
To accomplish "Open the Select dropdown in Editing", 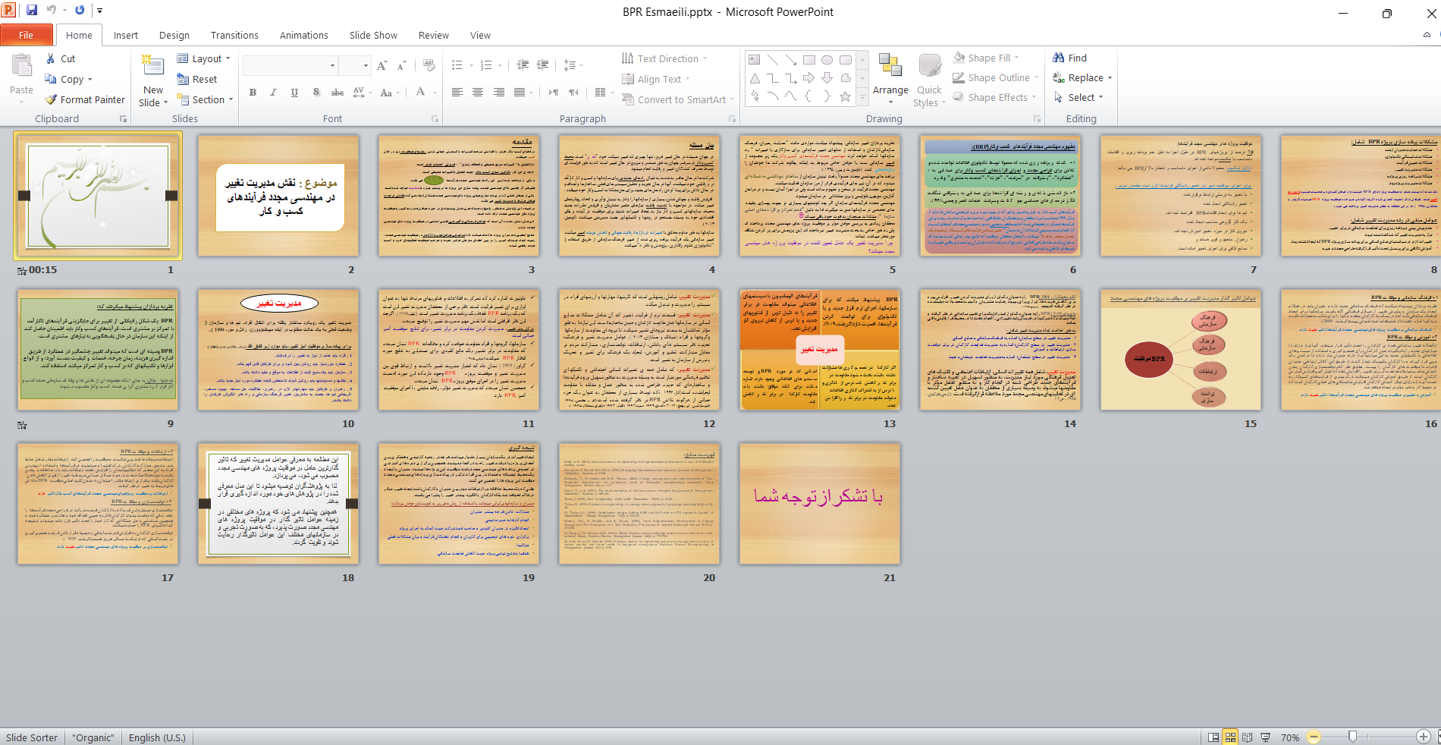I will click(1078, 97).
